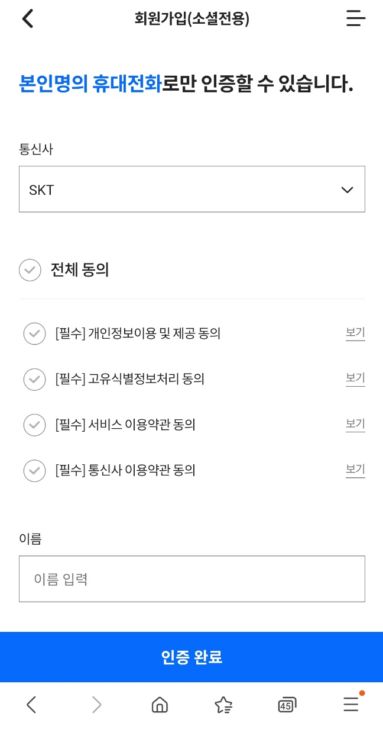Tap the 이름 입력 name input field
The height and width of the screenshot is (729, 383).
[x=191, y=579]
